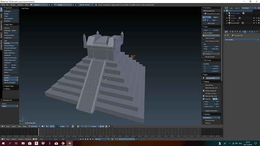Toggle Lock to Cursor checkbox
The width and height of the screenshot is (260, 146).
coord(203,38)
